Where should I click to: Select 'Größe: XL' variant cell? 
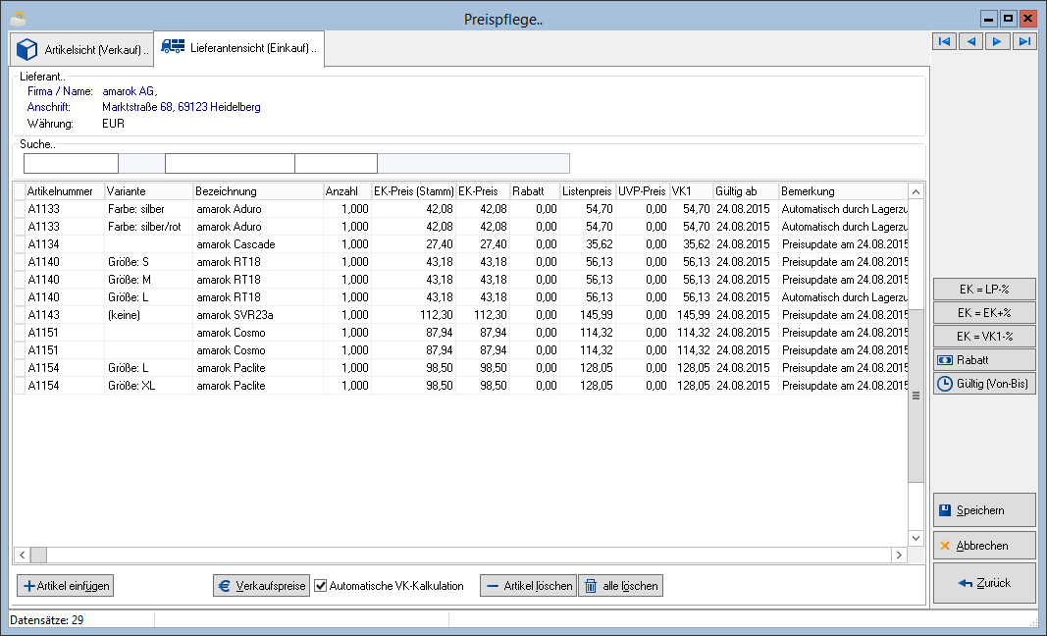pyautogui.click(x=149, y=386)
